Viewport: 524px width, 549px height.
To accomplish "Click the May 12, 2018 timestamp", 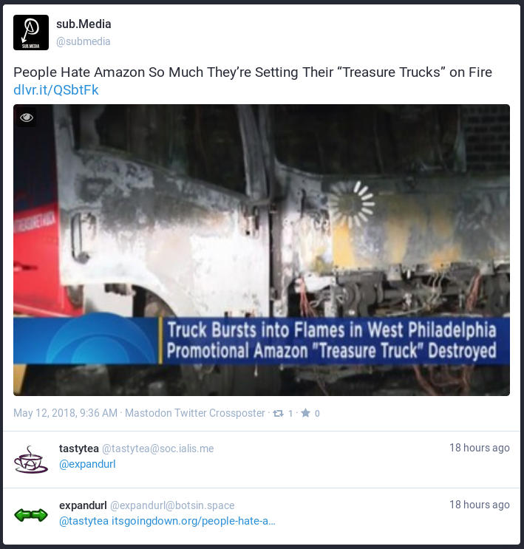I will click(65, 413).
